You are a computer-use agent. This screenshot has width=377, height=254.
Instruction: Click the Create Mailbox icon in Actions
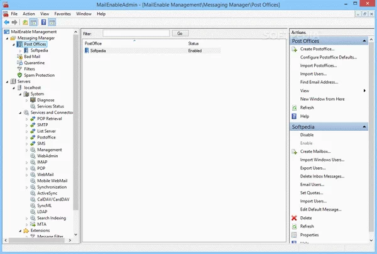[294, 152]
